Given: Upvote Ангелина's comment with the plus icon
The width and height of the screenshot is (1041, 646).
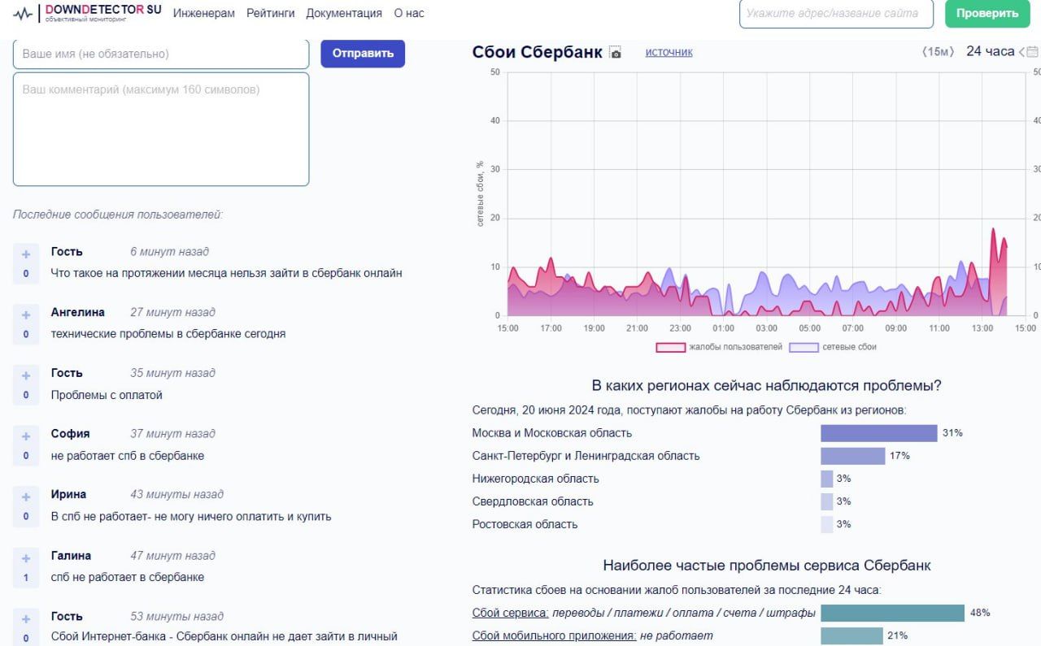Looking at the screenshot, I should [x=26, y=314].
